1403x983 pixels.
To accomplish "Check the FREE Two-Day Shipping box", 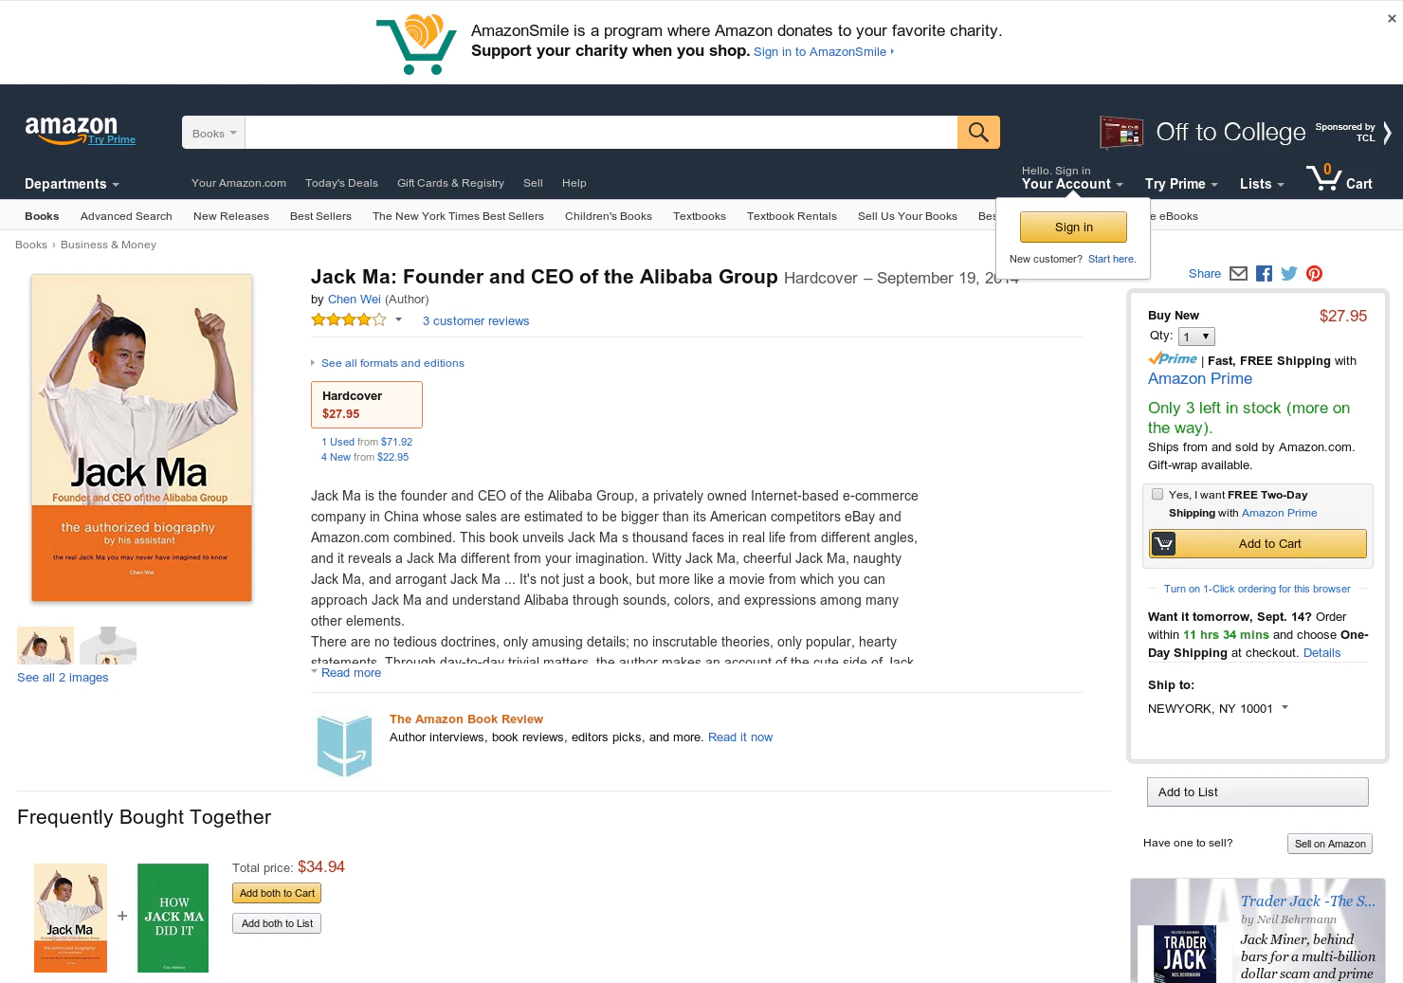I will [x=1157, y=494].
